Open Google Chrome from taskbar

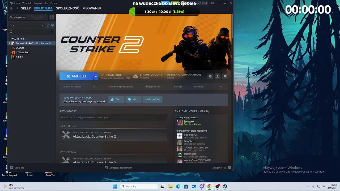[210, 186]
